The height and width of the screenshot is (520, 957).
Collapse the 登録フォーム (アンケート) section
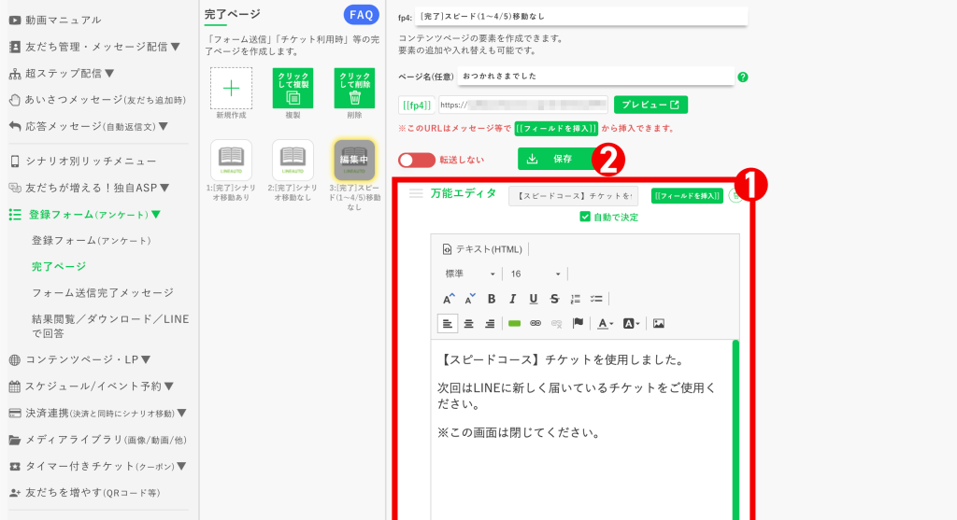[85, 215]
